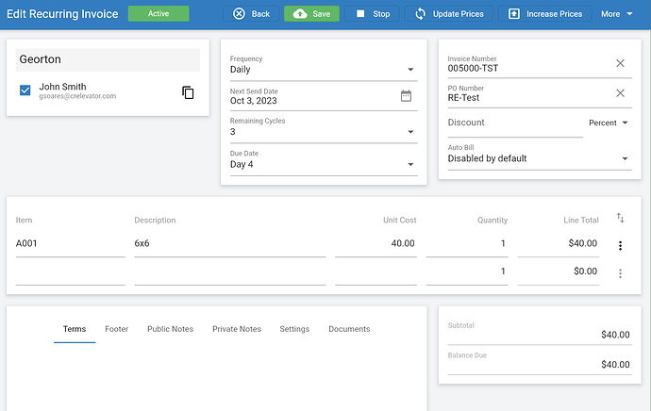Open the Frequency Daily dropdown
Screen dimensions: 651x411
click(324, 66)
